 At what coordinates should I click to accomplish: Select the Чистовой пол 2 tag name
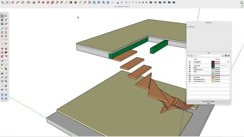pos(199,81)
